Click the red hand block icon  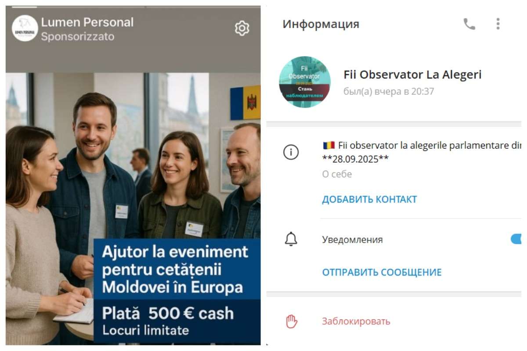(x=291, y=322)
